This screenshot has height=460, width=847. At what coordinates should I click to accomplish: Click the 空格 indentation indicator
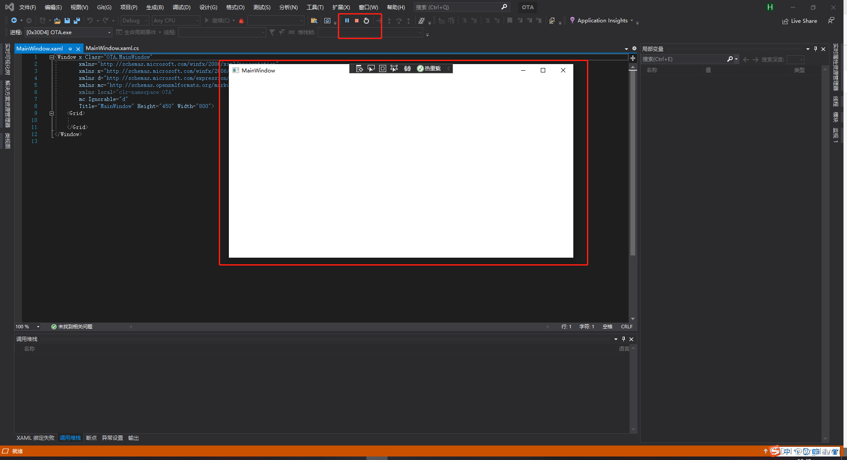(x=608, y=327)
